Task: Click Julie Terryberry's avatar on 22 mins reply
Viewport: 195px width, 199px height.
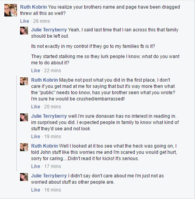Action: point(24,31)
